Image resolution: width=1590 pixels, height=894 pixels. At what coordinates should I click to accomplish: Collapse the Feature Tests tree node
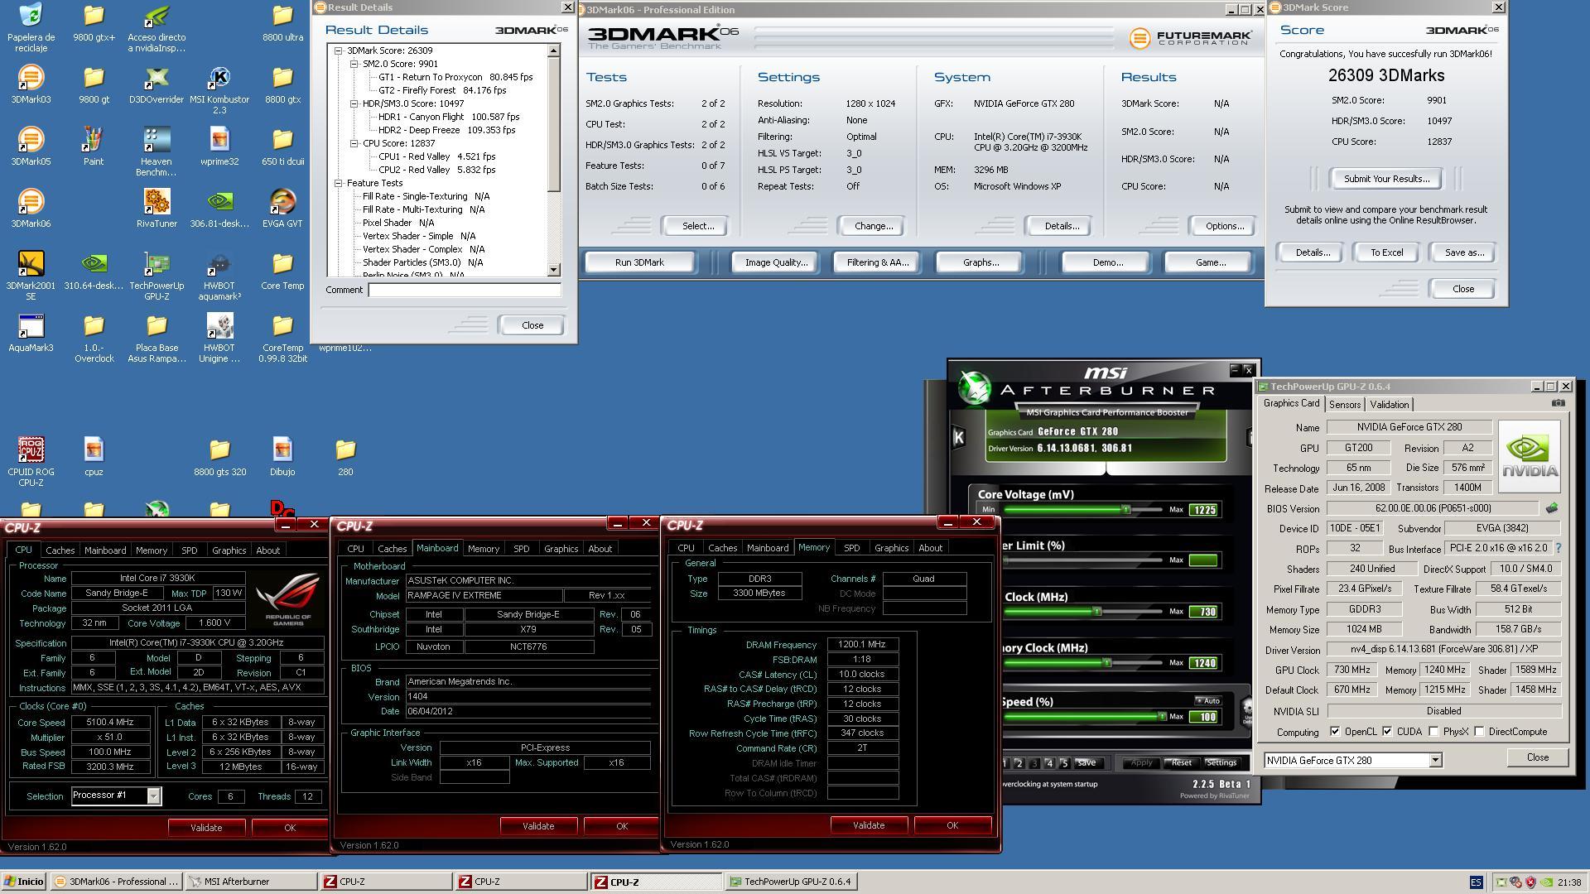338,183
